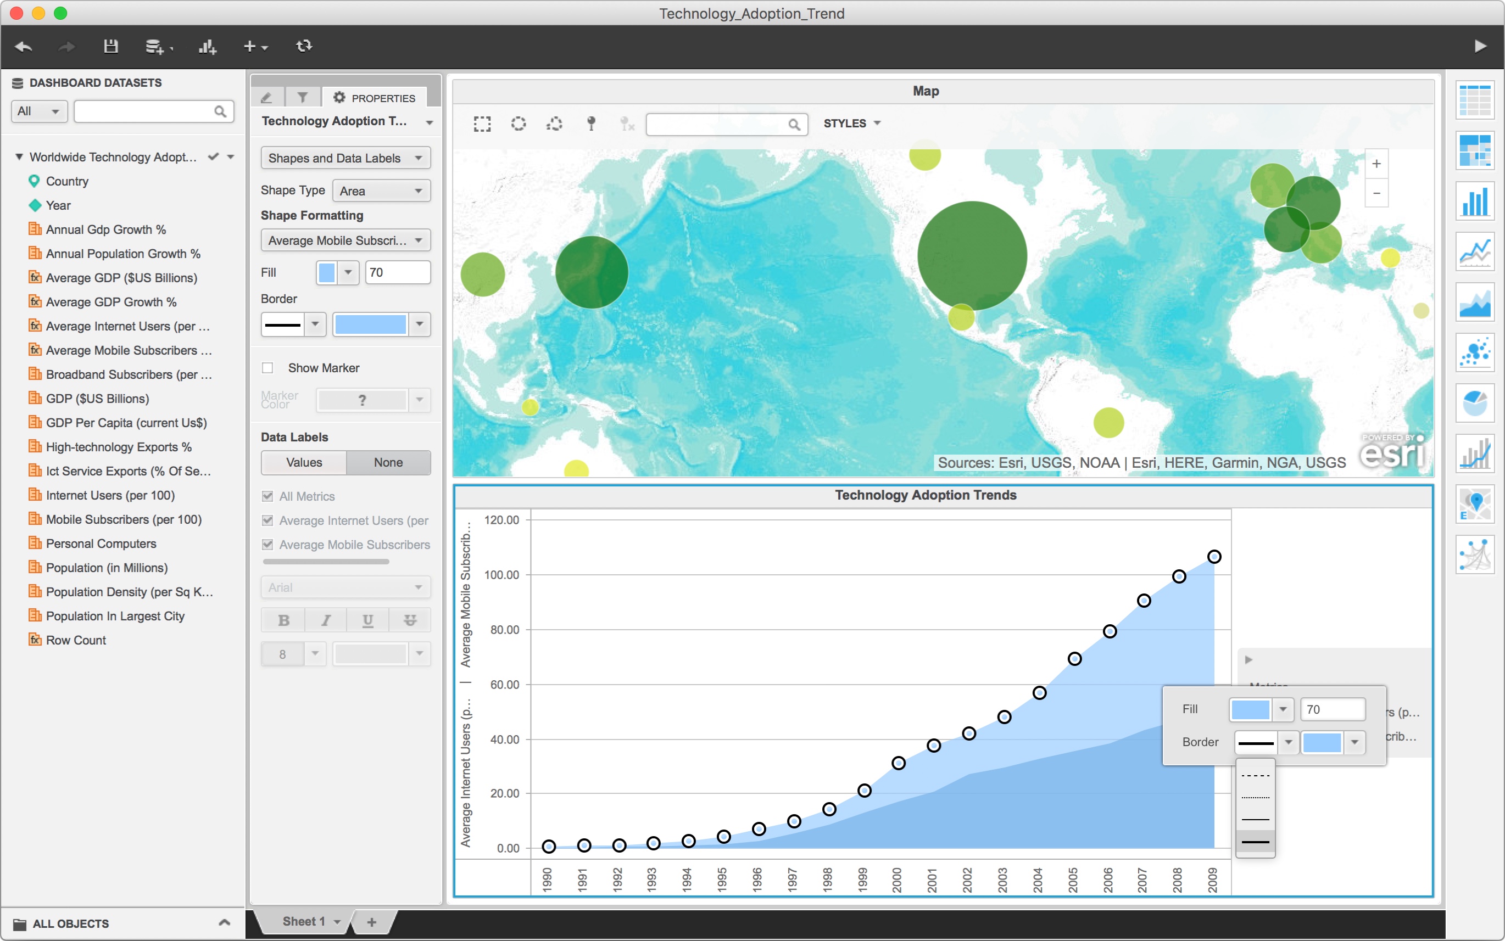Choose the rectangle selection map tool
This screenshot has width=1505, height=941.
482,124
